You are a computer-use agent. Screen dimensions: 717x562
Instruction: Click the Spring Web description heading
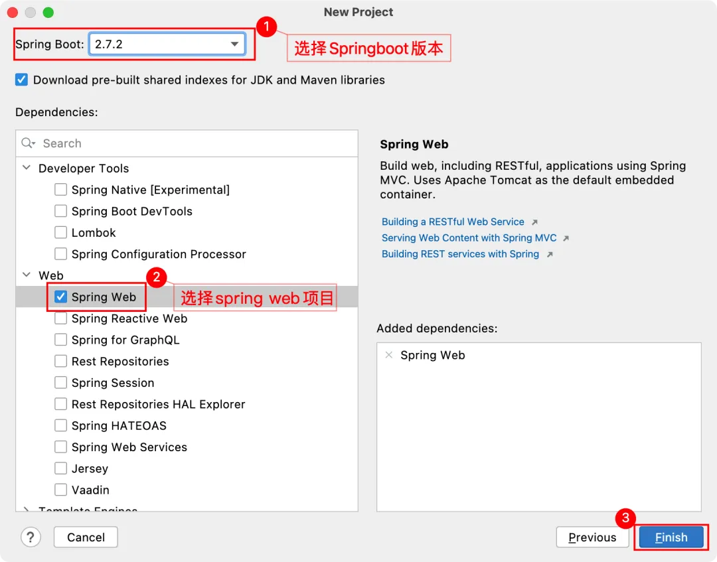tap(414, 145)
